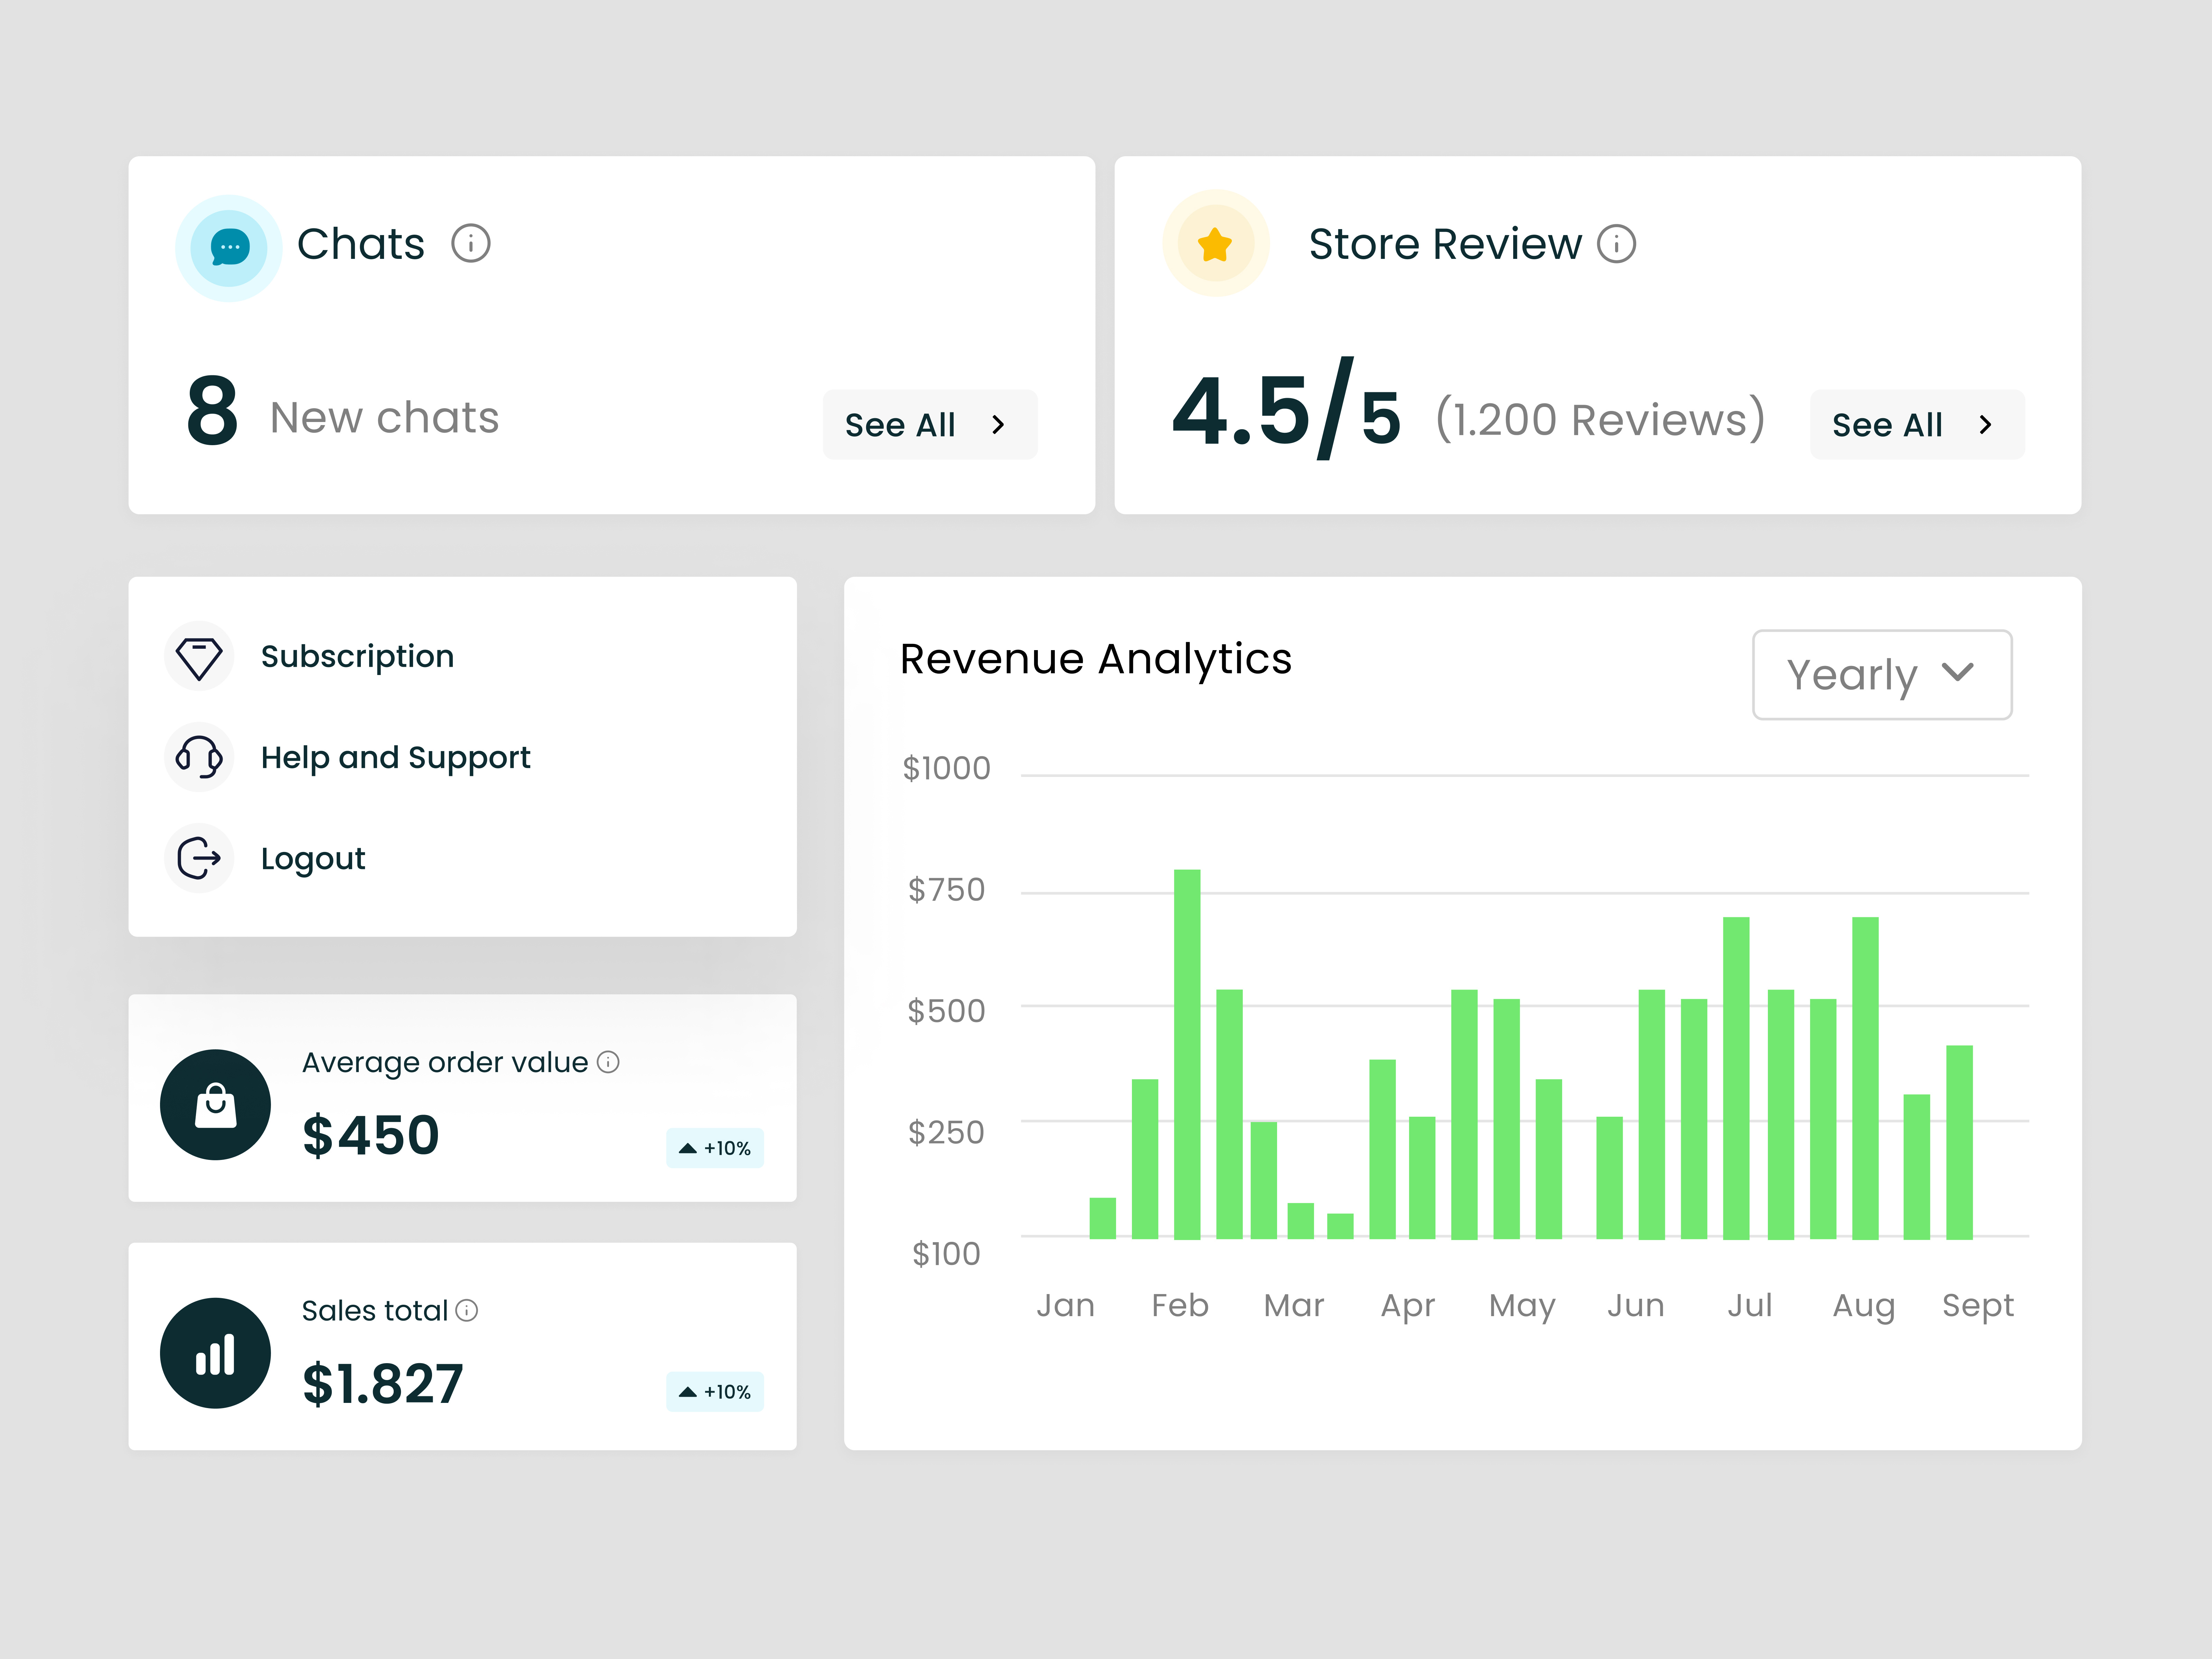The width and height of the screenshot is (2212, 1659).
Task: Expand the Yearly period dropdown
Action: point(1882,675)
